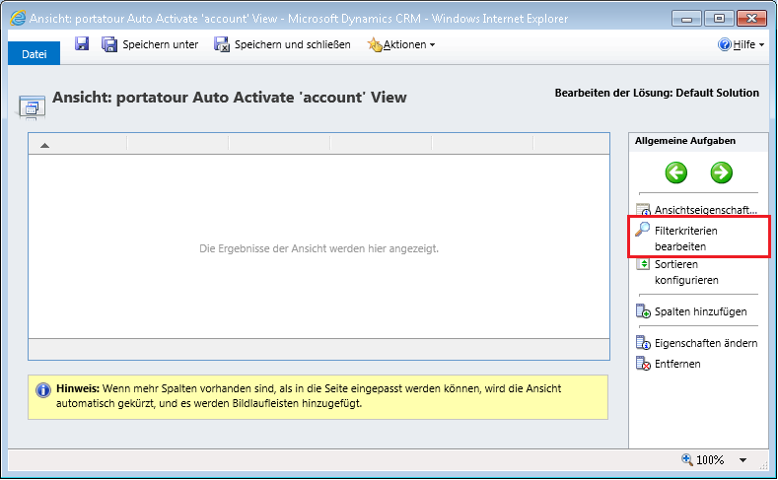Click the Spalten hinzufügen icon
Screen dimensions: 778x480
[x=643, y=311]
